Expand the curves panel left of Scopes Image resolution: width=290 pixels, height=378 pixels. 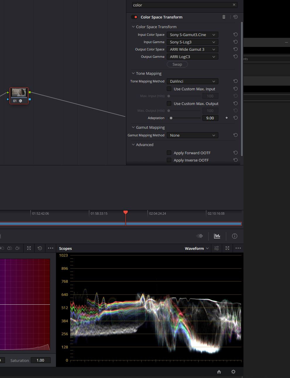pyautogui.click(x=29, y=248)
